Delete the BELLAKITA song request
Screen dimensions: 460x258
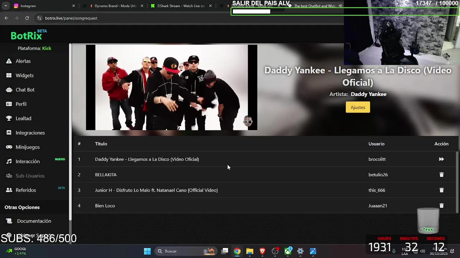441,175
